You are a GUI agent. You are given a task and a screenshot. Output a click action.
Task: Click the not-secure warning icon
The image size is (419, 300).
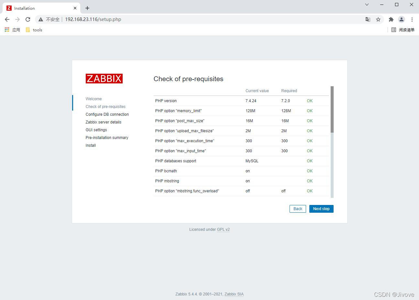[x=41, y=19]
